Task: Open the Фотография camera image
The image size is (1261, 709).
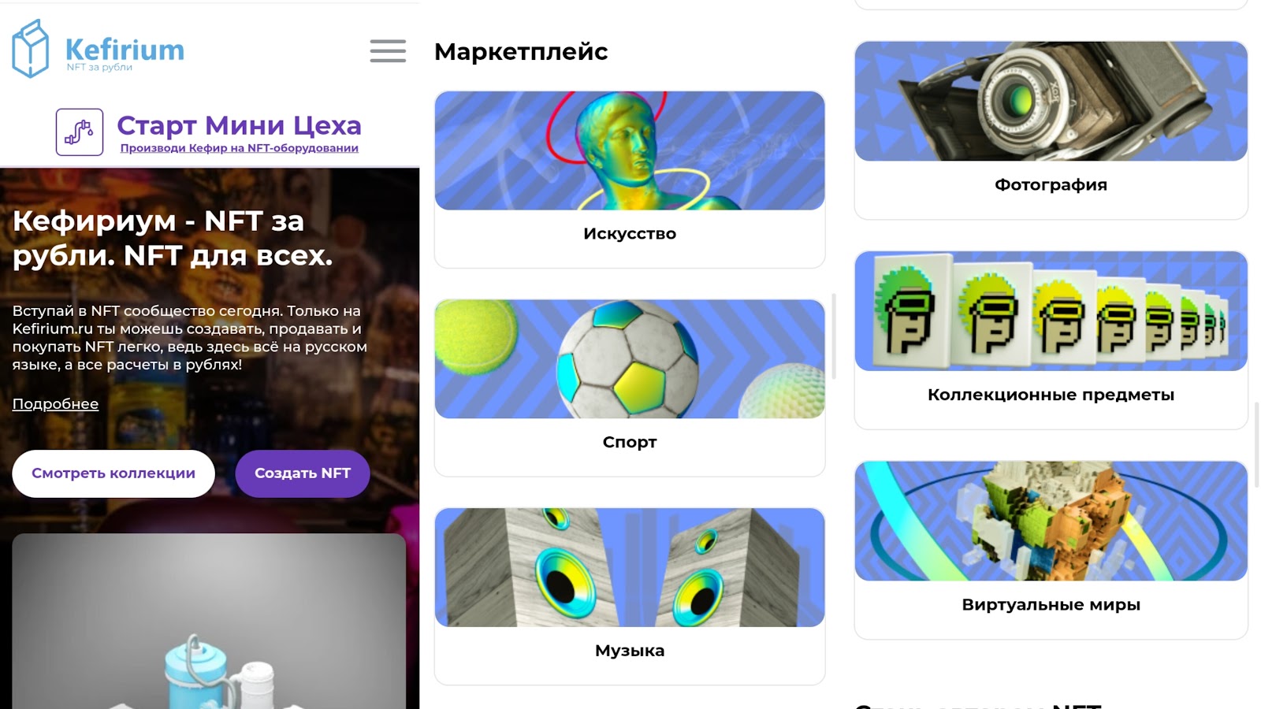Action: point(1051,101)
